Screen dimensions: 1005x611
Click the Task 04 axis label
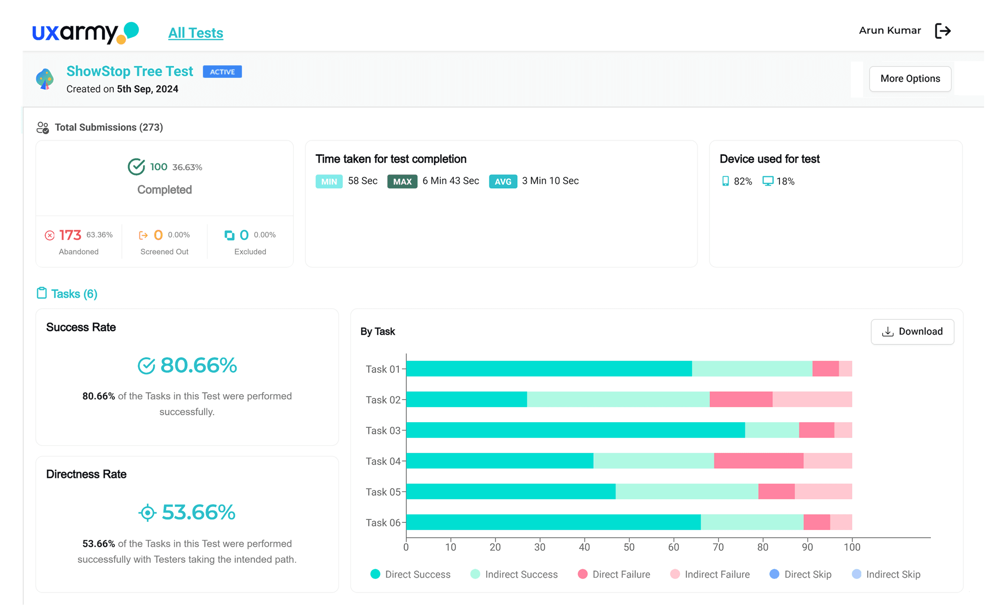click(383, 461)
